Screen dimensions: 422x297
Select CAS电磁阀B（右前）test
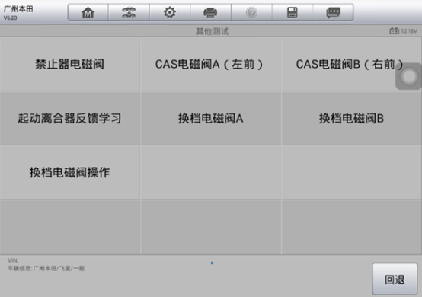351,64
